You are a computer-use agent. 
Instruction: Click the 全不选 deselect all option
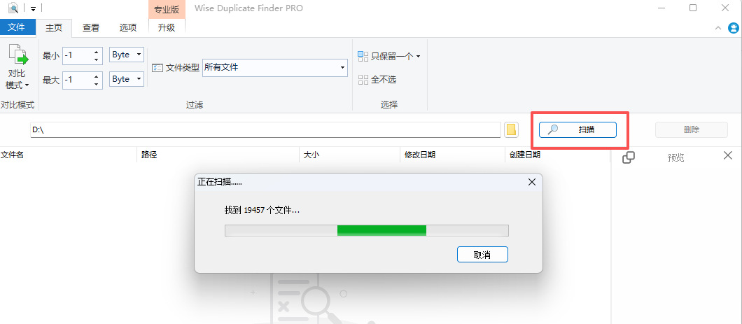coord(377,80)
